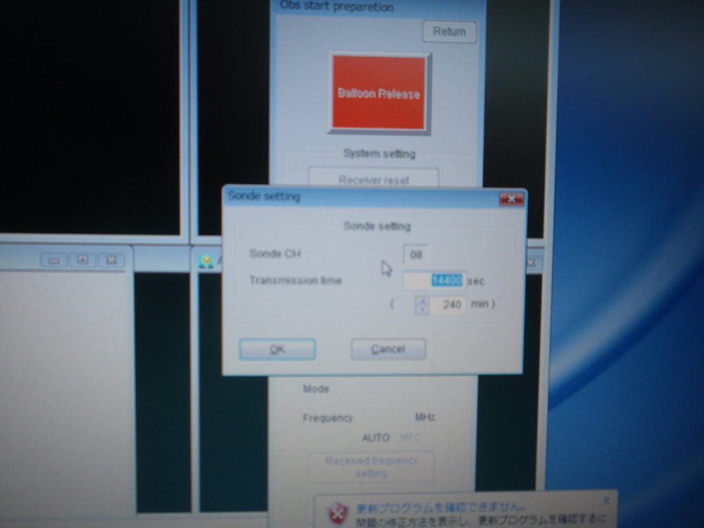The image size is (704, 528).
Task: Click the Receiver reset button
Action: pyautogui.click(x=373, y=180)
